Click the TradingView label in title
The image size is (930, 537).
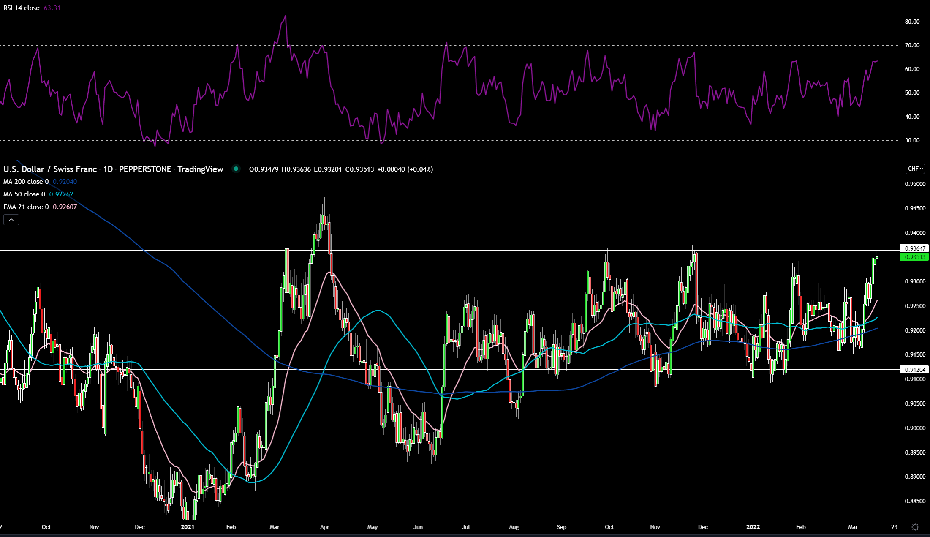[x=200, y=169]
